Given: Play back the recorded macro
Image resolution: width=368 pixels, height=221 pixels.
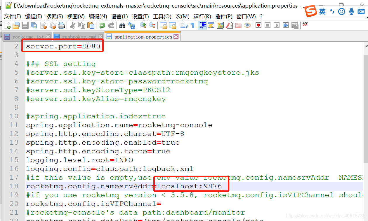Looking at the screenshot, I should point(277,25).
